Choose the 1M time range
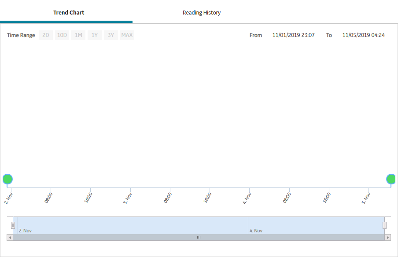398x257 pixels. tap(78, 35)
